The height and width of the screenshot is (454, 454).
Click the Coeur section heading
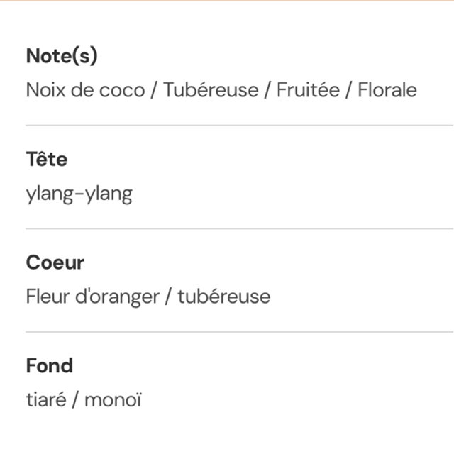tap(55, 262)
